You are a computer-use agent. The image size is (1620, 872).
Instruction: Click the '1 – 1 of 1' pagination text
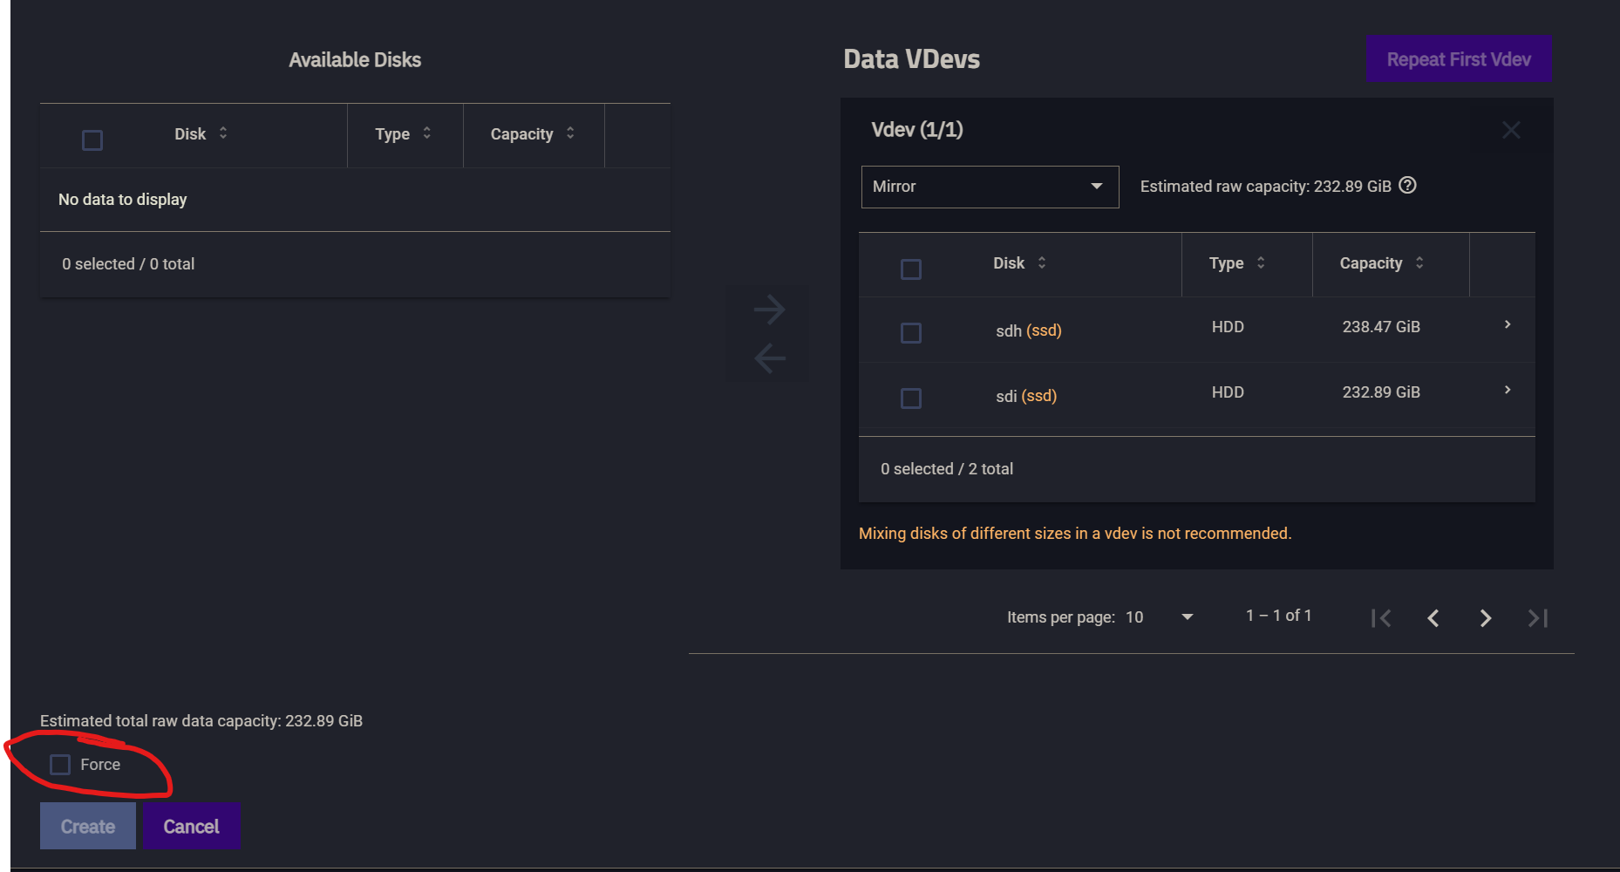1278,616
